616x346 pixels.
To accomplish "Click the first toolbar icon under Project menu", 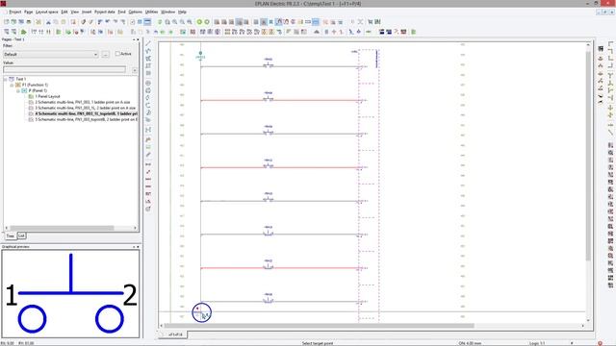I will click(7, 22).
